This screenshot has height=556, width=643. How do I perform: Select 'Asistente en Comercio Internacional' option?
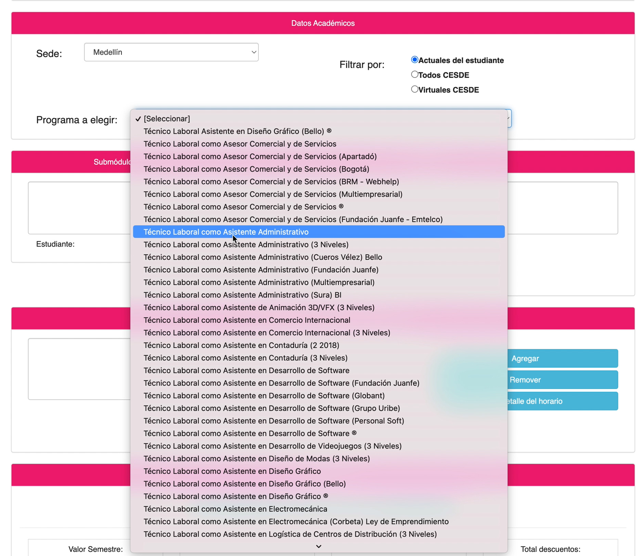[x=247, y=320]
